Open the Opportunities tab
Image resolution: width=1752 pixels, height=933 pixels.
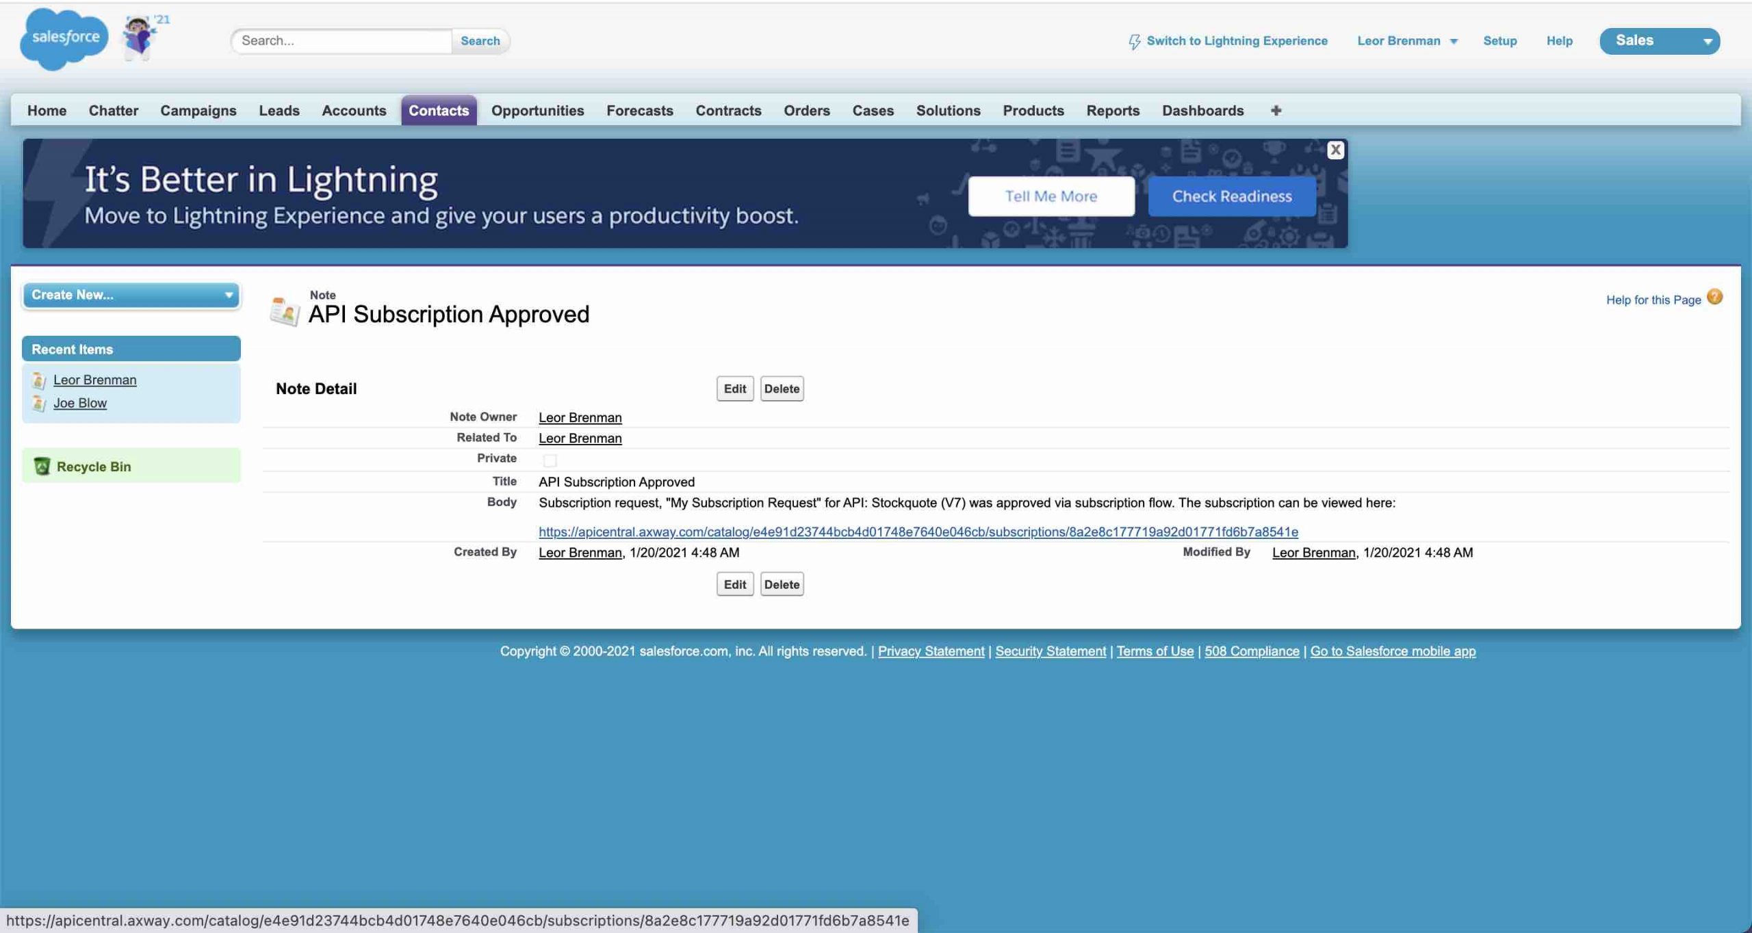point(537,110)
